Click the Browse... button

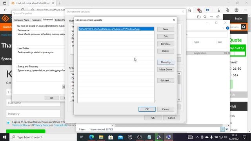166,44
